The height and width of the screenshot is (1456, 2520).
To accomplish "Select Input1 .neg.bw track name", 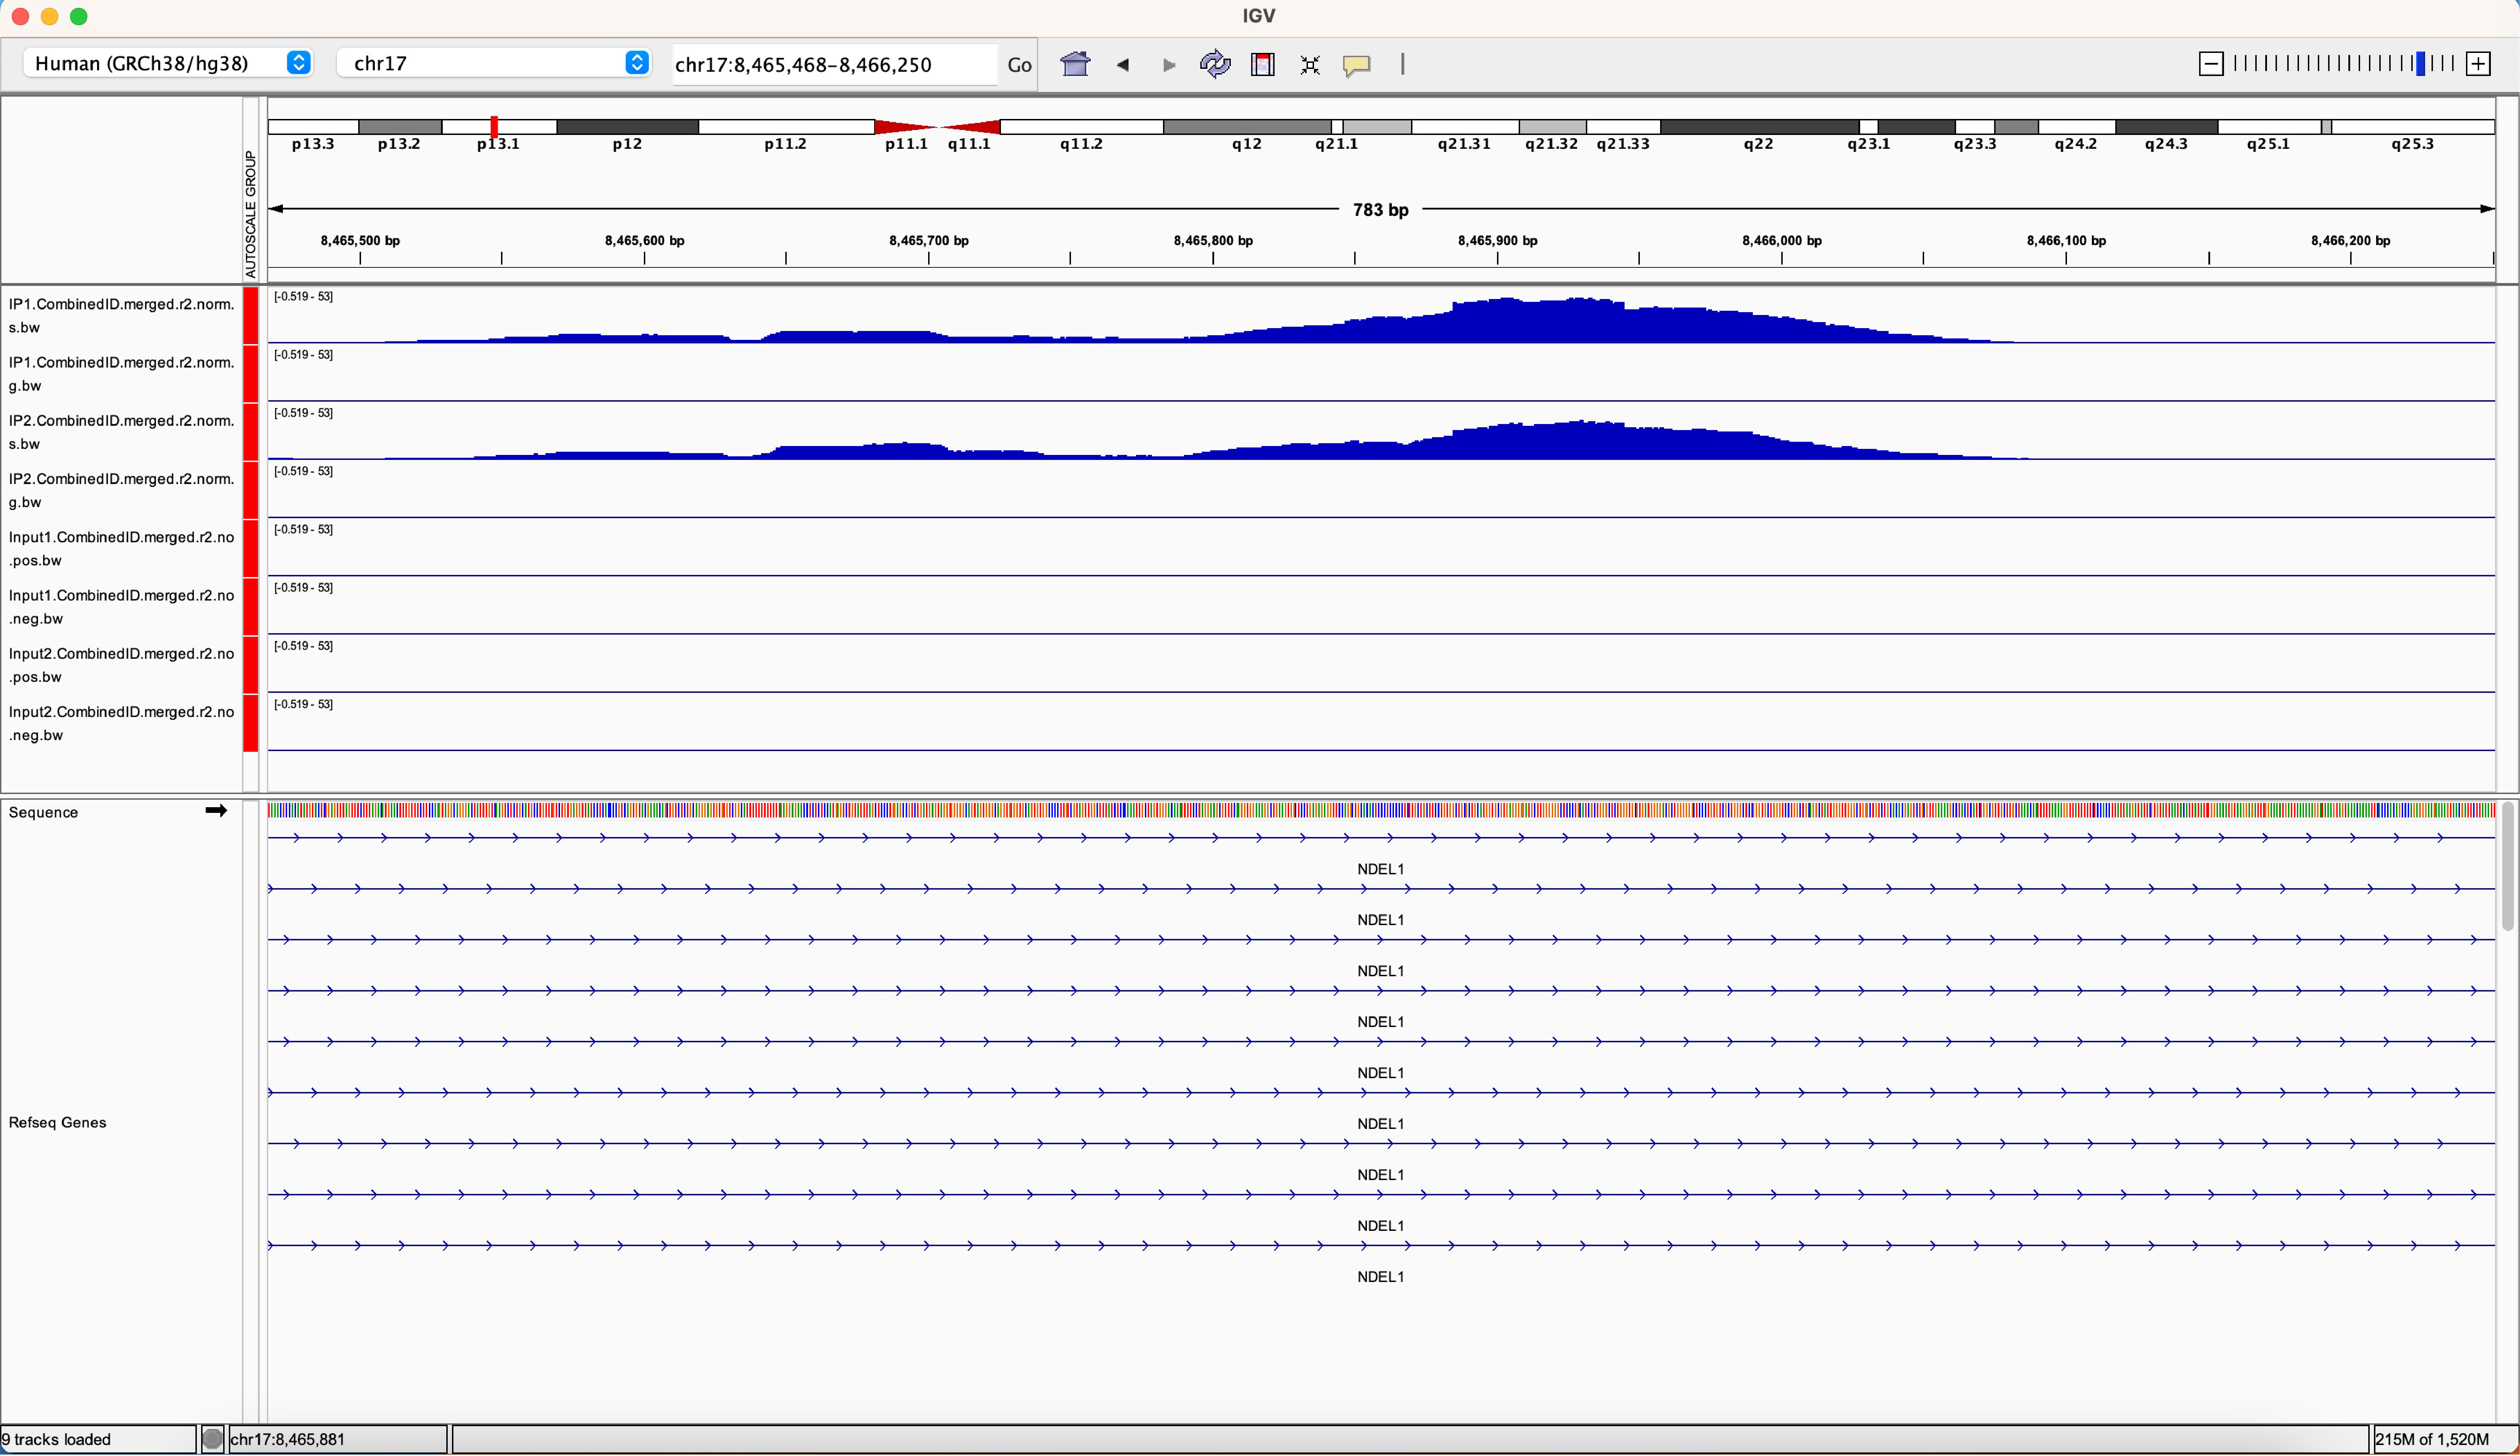I will pos(122,607).
